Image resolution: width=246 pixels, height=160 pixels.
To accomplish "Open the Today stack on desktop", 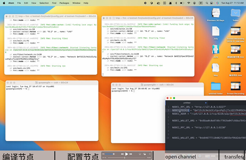I will (236, 13).
